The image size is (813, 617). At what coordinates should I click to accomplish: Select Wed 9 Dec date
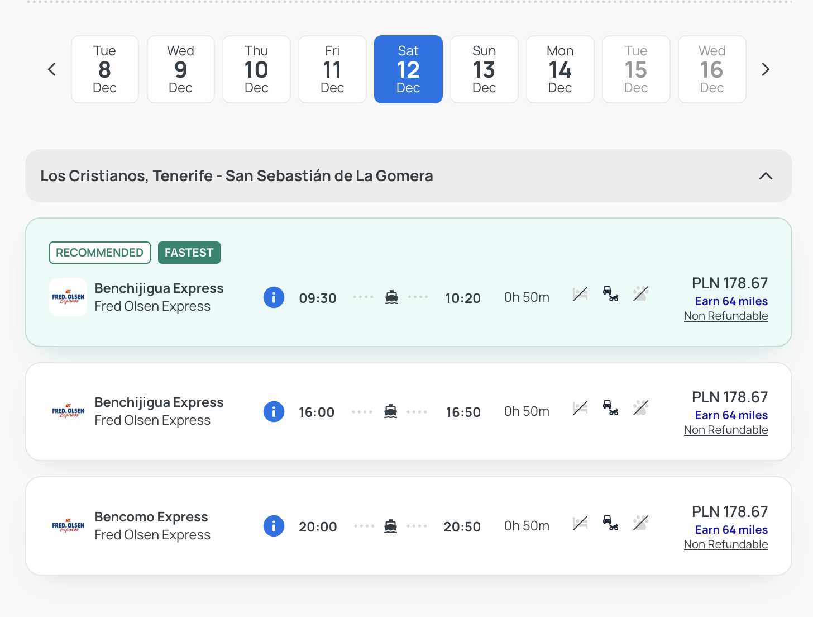tap(181, 69)
